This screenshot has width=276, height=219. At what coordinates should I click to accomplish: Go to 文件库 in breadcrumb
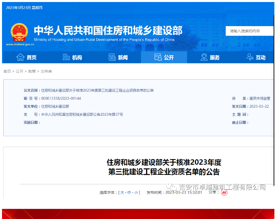click(x=46, y=72)
